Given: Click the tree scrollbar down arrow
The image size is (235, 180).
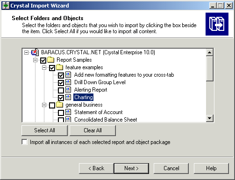Looking at the screenshot, I should pos(210,118).
